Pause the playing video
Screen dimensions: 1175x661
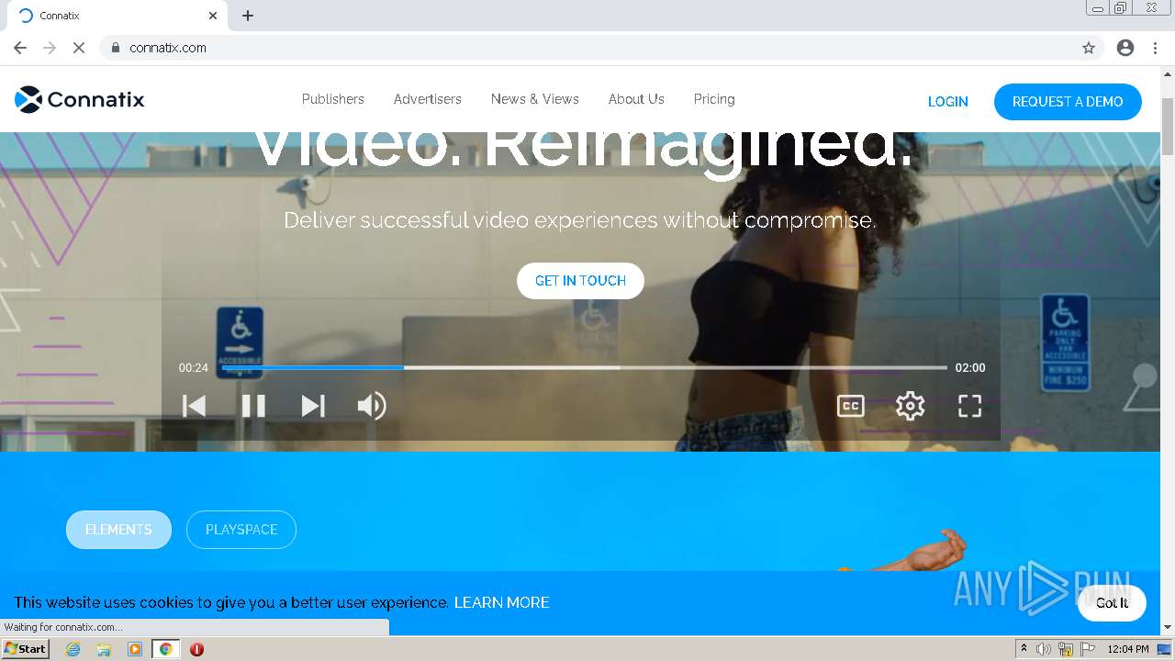click(x=253, y=406)
